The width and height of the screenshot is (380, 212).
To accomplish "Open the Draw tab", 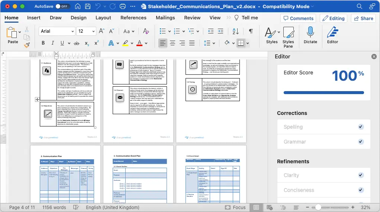I will [55, 18].
